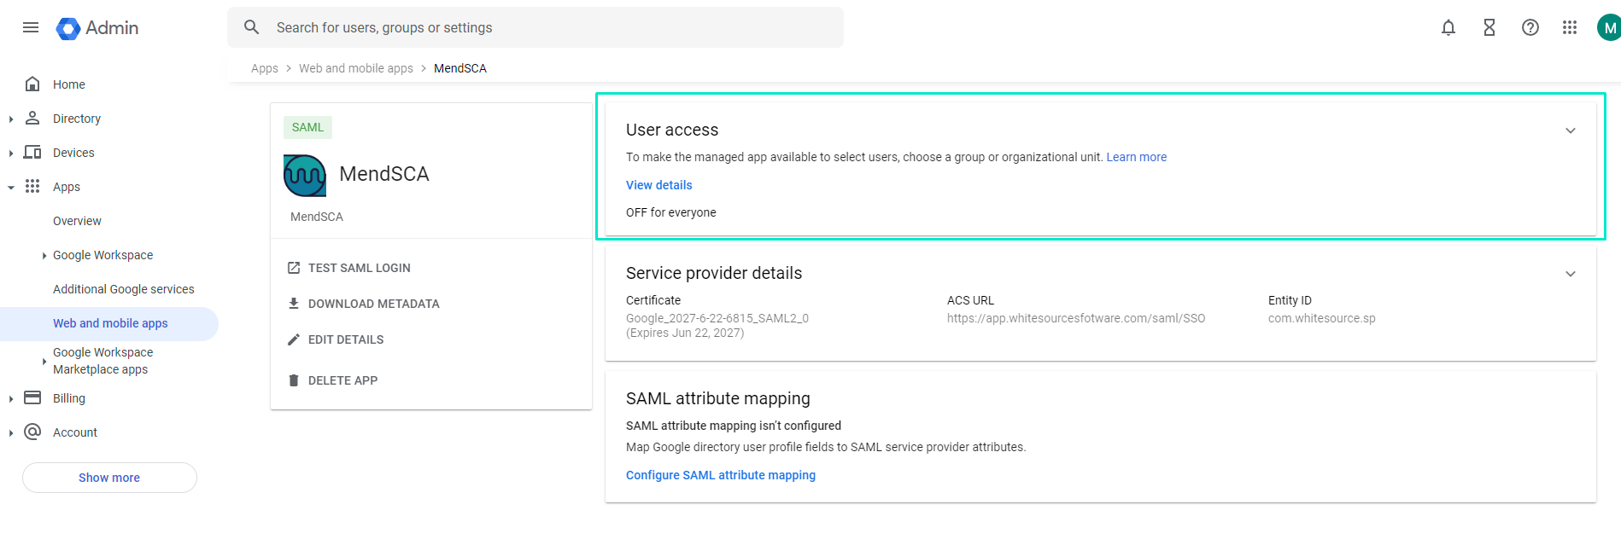This screenshot has height=545, width=1621.
Task: Open the Google apps grid launcher
Action: 1569,27
